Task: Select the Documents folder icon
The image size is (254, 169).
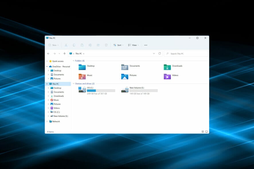Action: (x=125, y=67)
